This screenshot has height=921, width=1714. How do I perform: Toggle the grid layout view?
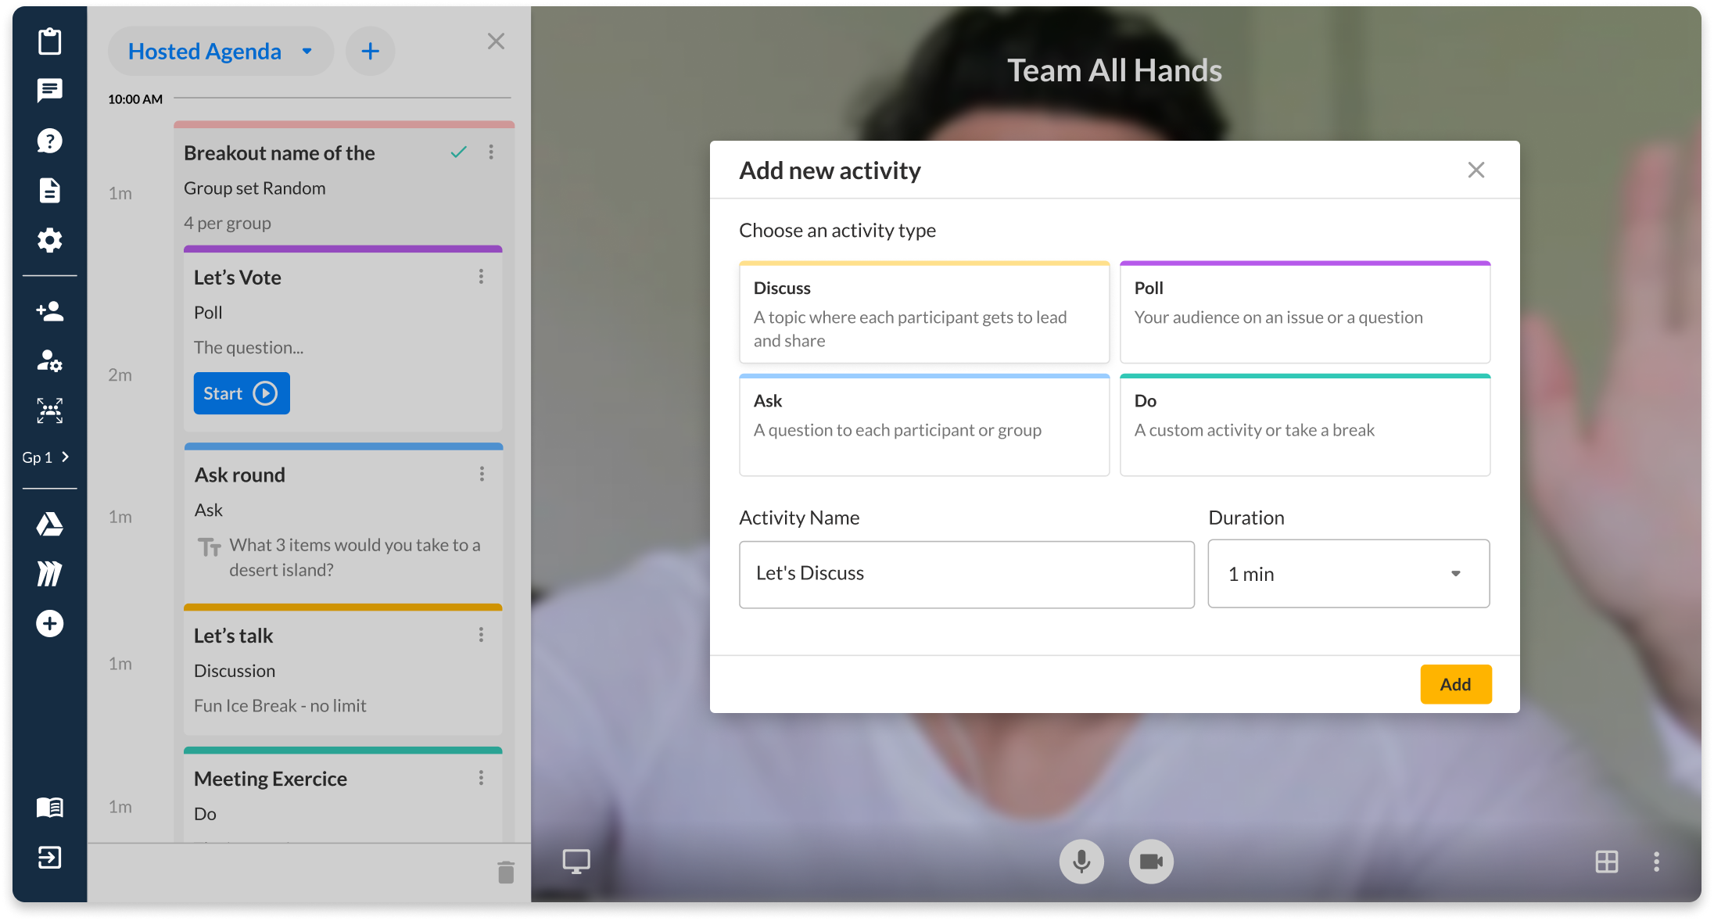[1607, 862]
